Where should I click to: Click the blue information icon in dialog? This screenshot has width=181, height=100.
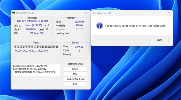(99, 25)
